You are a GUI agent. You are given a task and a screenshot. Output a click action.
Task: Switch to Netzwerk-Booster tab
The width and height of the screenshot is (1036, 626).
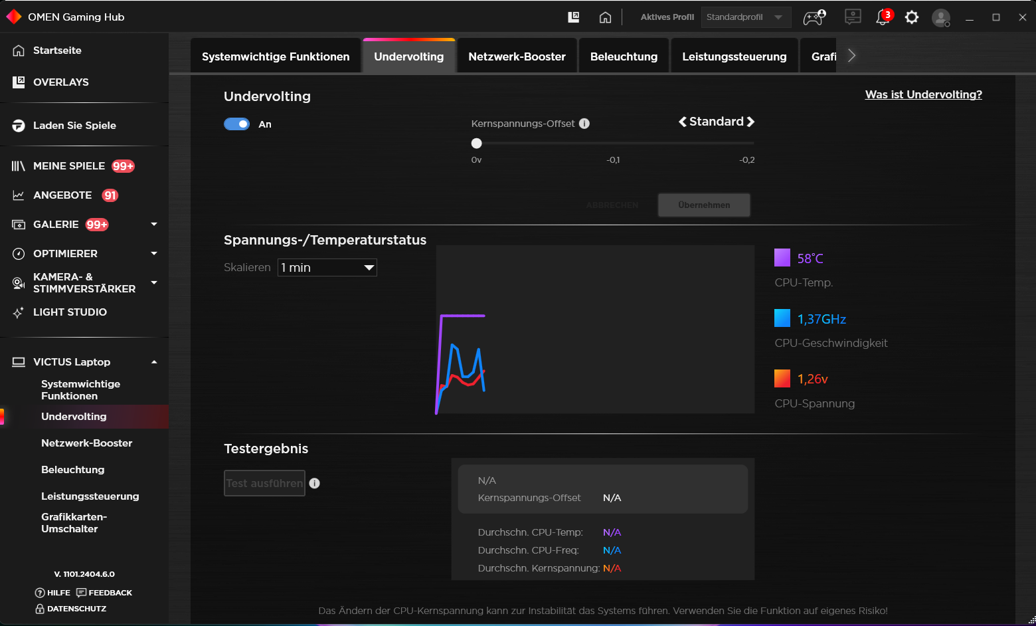[x=517, y=56]
